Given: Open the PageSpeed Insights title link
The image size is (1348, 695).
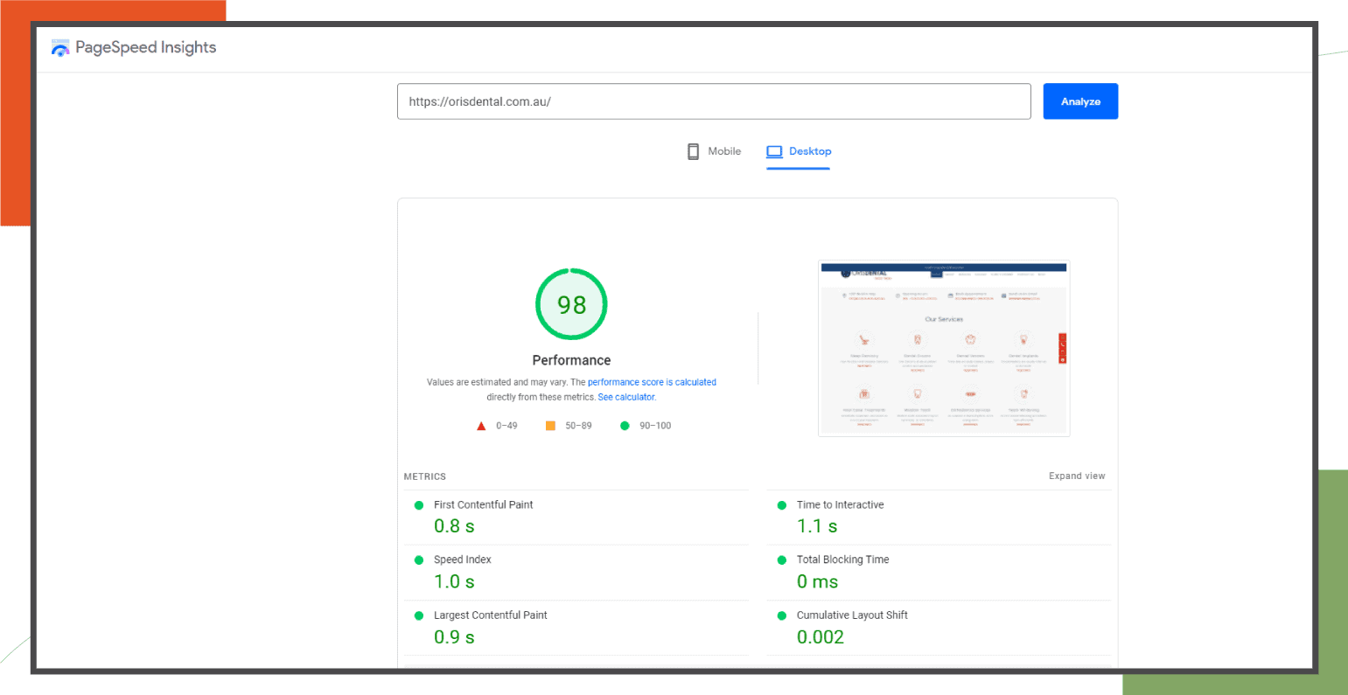Looking at the screenshot, I should coord(146,47).
